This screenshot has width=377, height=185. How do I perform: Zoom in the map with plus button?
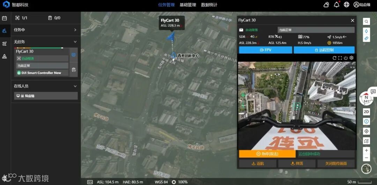tap(366, 151)
